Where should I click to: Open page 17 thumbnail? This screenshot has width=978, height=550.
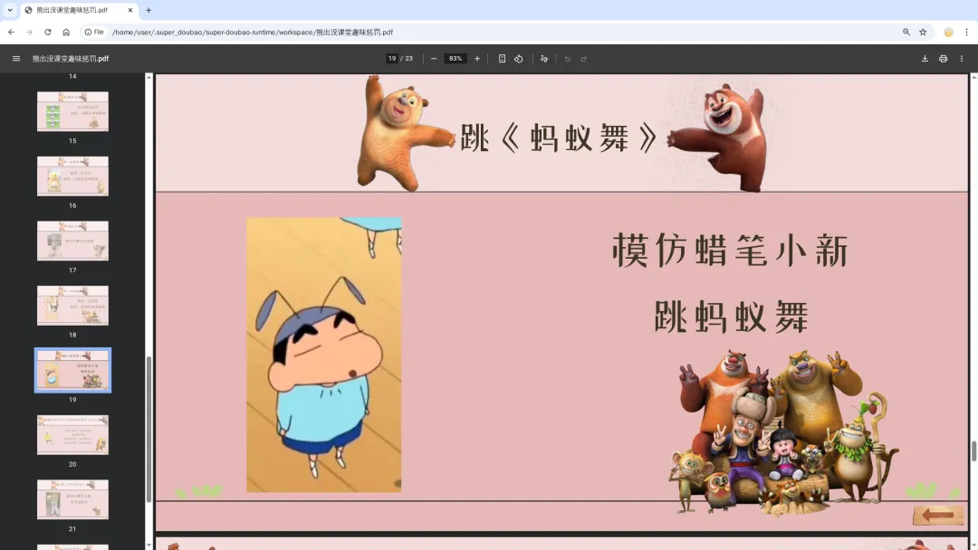72,241
